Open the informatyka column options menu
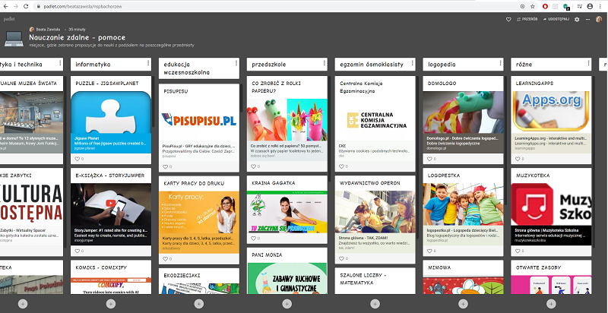 tap(148, 63)
